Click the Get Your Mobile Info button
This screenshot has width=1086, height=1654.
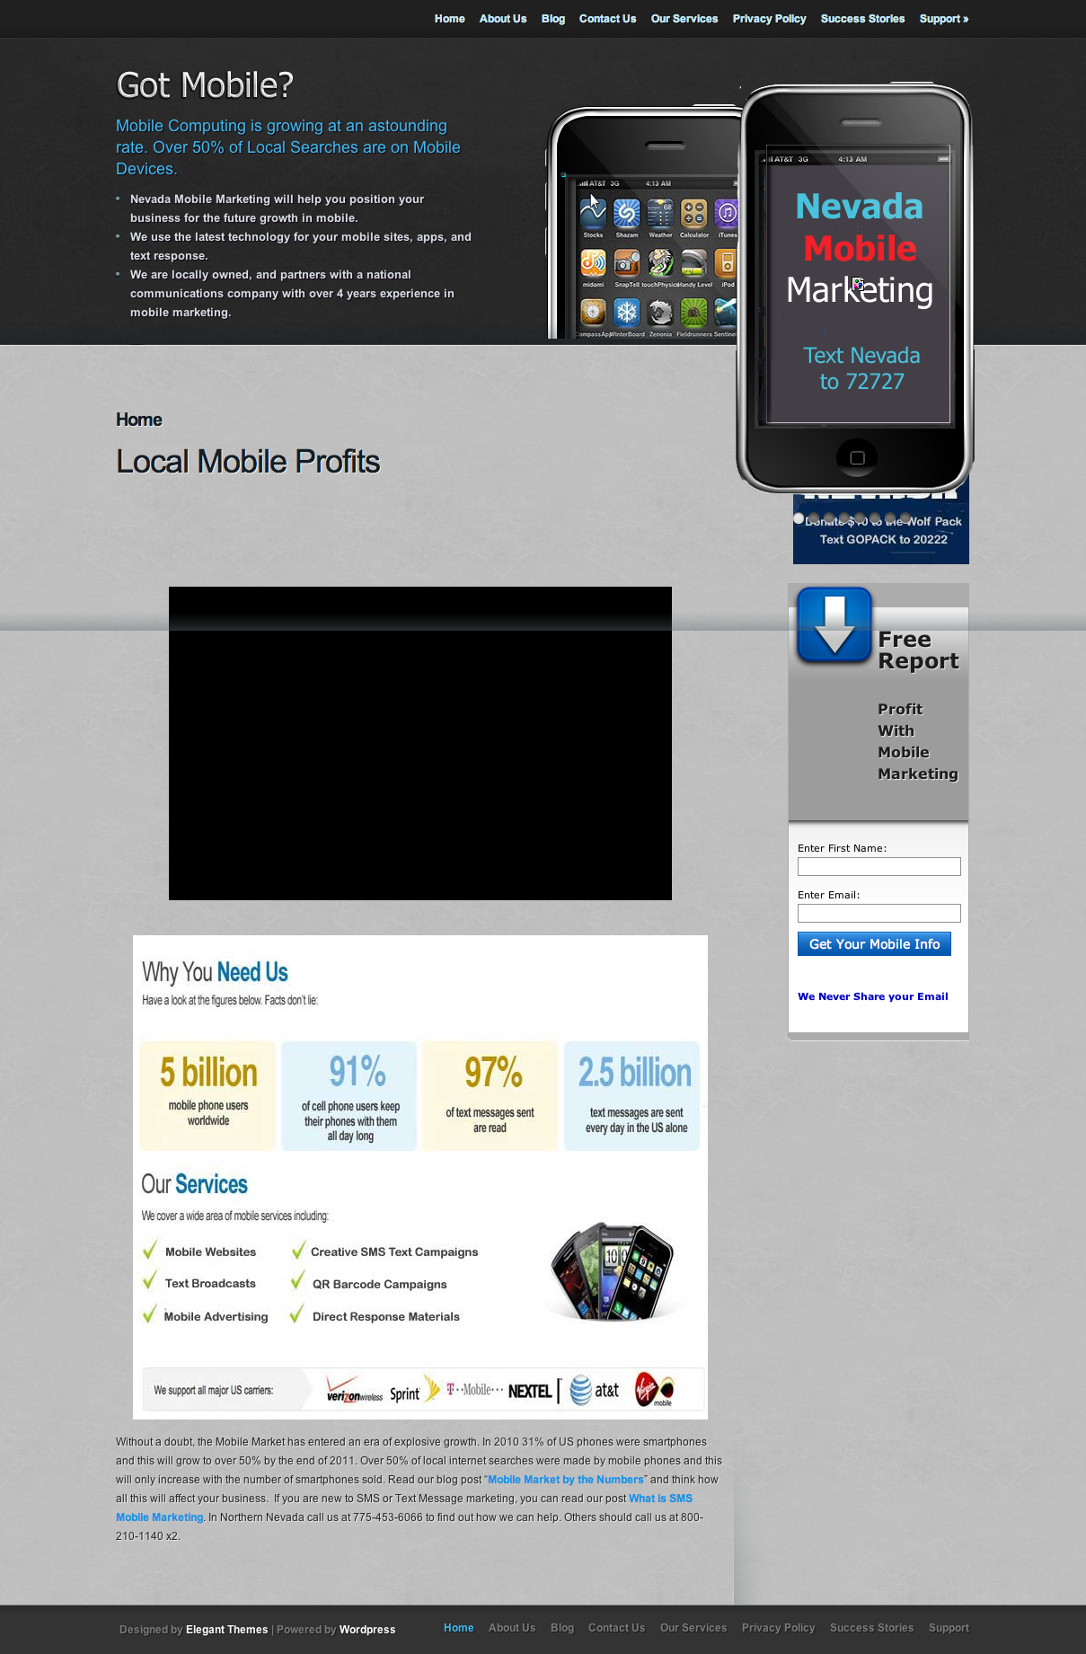(x=874, y=944)
